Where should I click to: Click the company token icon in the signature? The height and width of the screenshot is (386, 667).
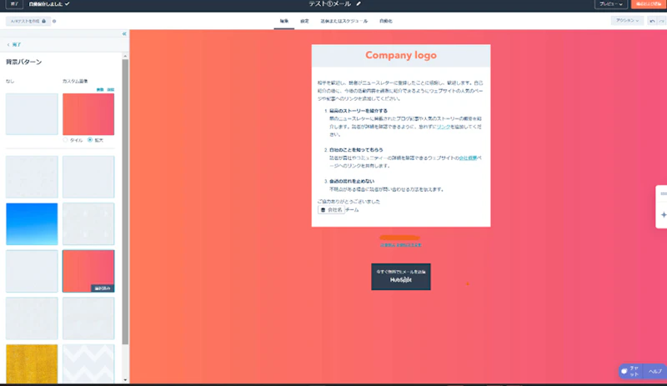coord(323,210)
